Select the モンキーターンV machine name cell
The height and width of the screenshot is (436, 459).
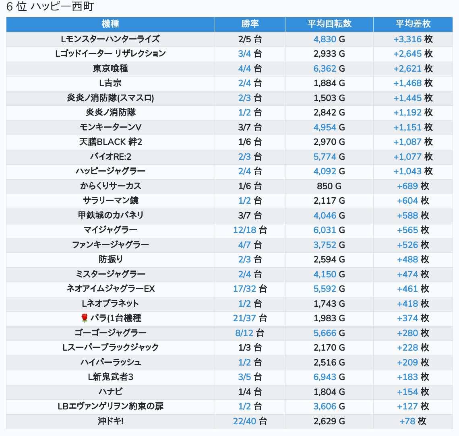pyautogui.click(x=110, y=128)
